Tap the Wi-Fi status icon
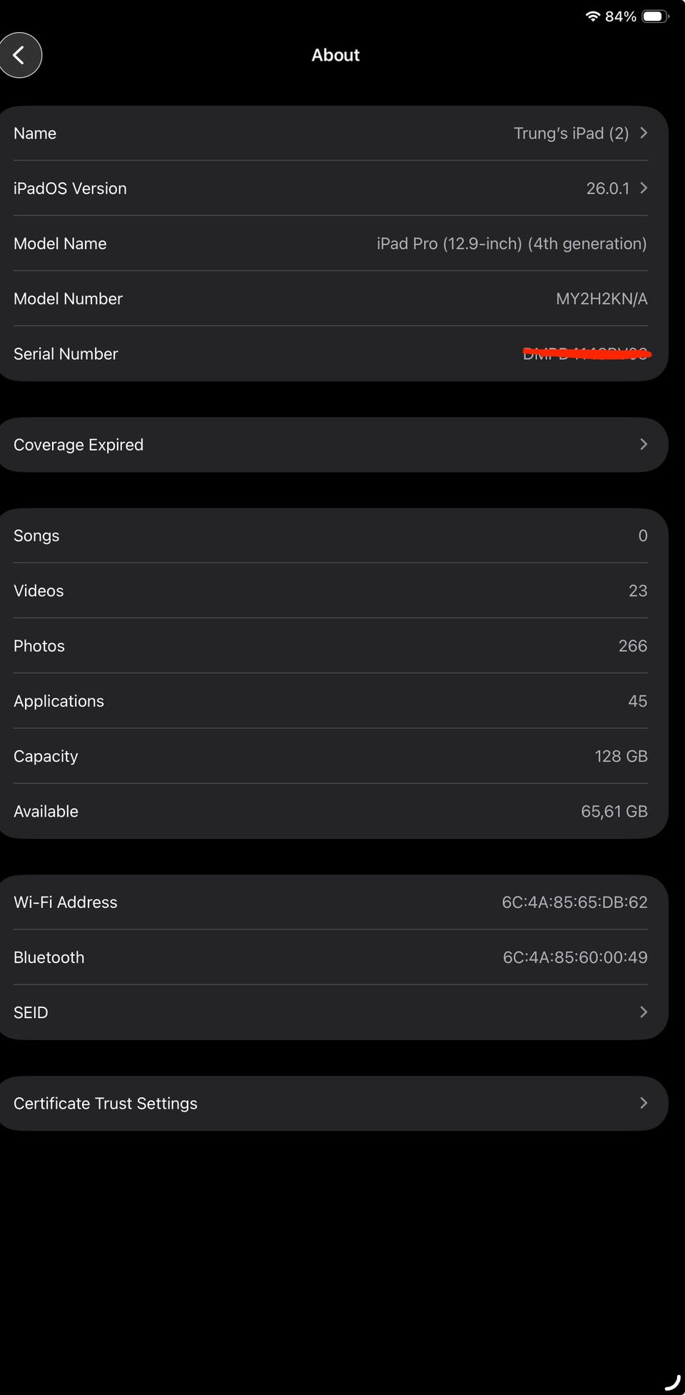This screenshot has height=1395, width=685. 592,16
